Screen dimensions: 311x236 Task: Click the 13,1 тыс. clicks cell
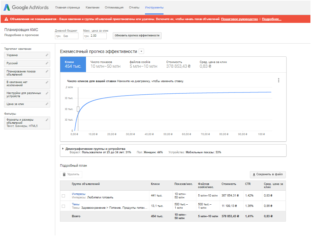pos(157,206)
